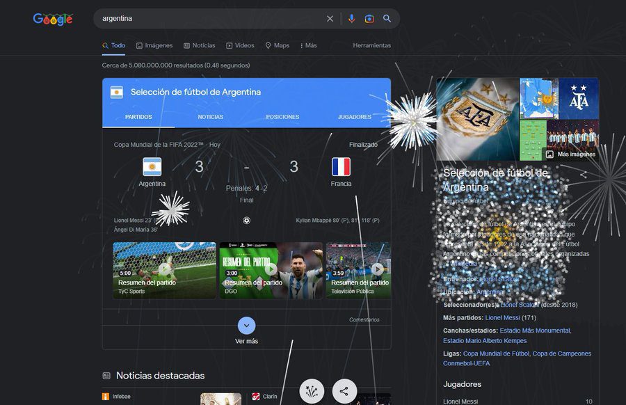The height and width of the screenshot is (405, 626).
Task: Click Más imágenes button
Action: 570,154
